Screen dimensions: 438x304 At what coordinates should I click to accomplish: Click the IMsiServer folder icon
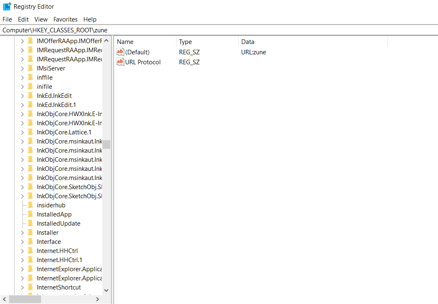30,68
